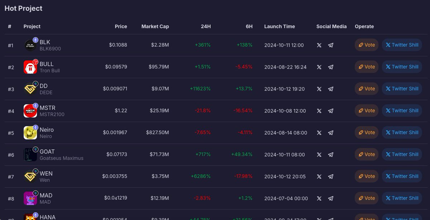Click Twitter Shill for DD
430x220 pixels.
(402, 89)
